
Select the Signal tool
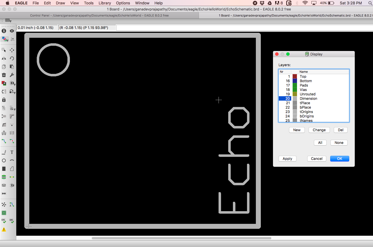[x=12, y=177]
